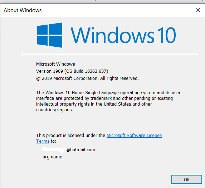The width and height of the screenshot is (205, 188).
Task: Click the blue Windows logo icon
Action: tap(50, 35)
